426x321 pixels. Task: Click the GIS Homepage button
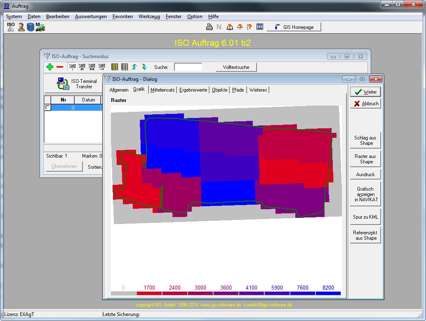tap(294, 27)
